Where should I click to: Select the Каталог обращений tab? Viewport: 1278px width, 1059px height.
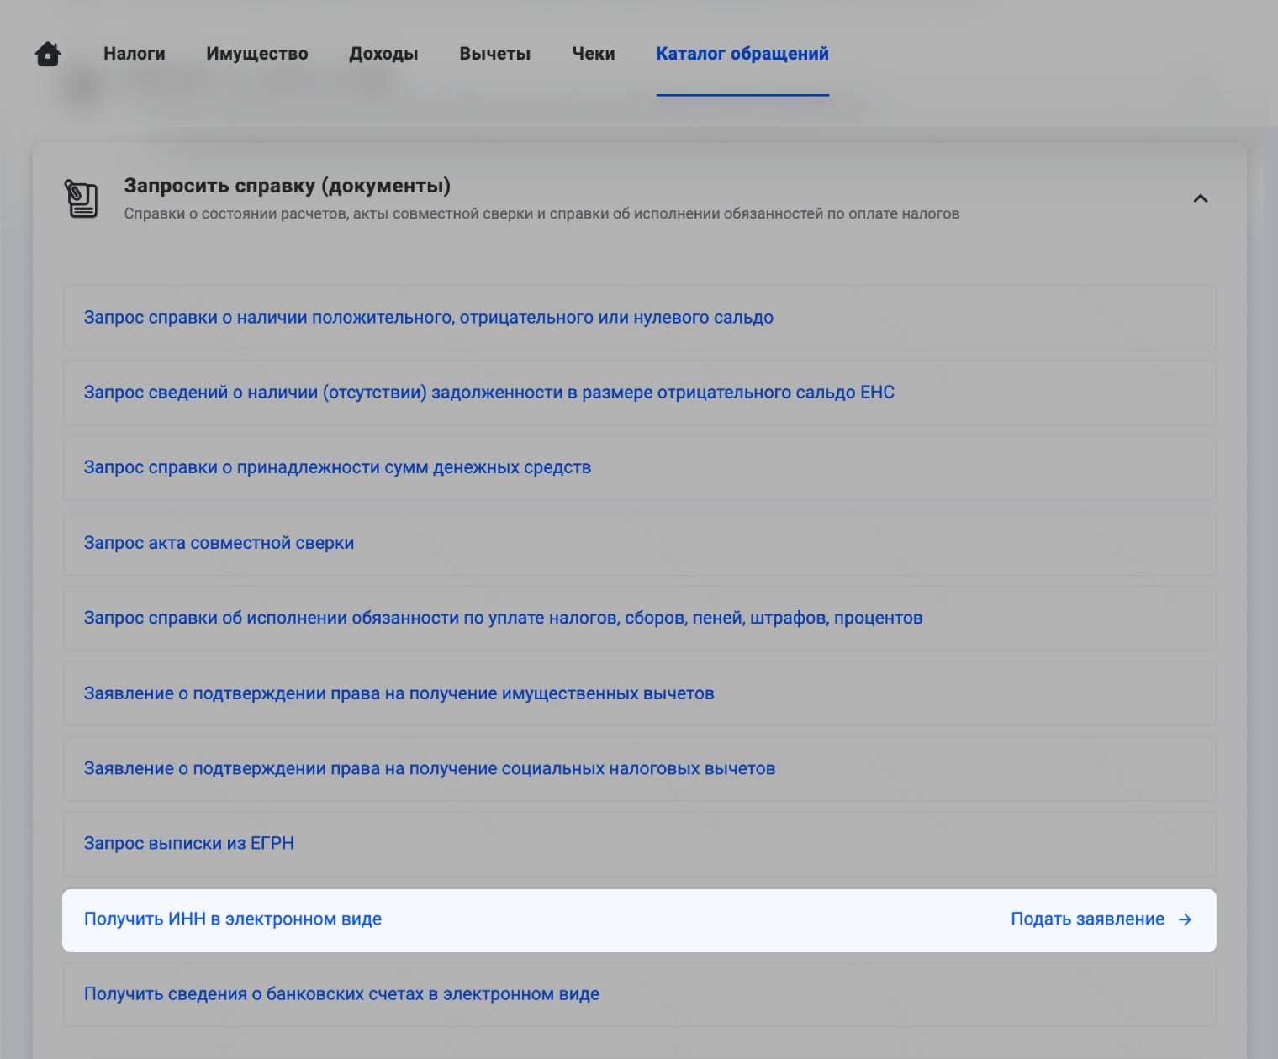point(742,54)
